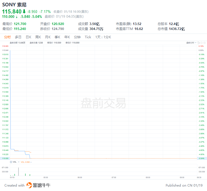
Task: Click the Futu 富途牛牛 logo
Action: (x=38, y=185)
